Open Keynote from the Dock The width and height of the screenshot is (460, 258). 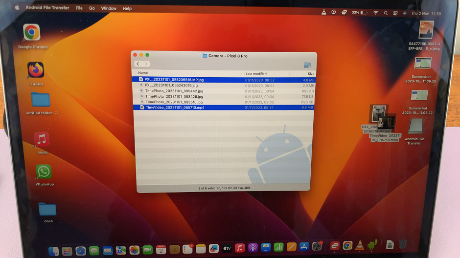(x=266, y=247)
